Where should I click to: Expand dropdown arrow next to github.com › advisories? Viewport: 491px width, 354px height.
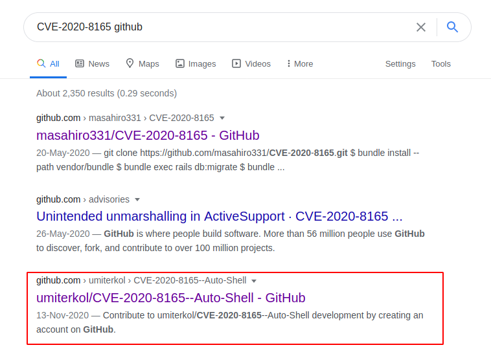click(137, 199)
